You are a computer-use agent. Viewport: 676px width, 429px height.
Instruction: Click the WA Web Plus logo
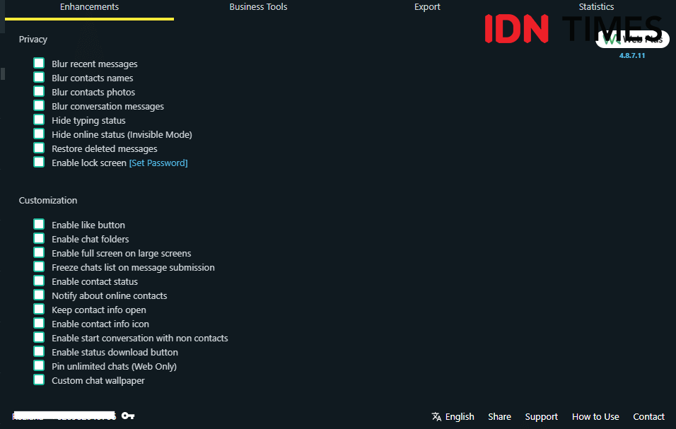coord(631,40)
